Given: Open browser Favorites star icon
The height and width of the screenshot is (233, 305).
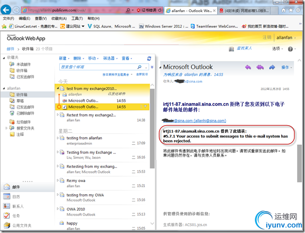Looking at the screenshot, I should pos(290,10).
